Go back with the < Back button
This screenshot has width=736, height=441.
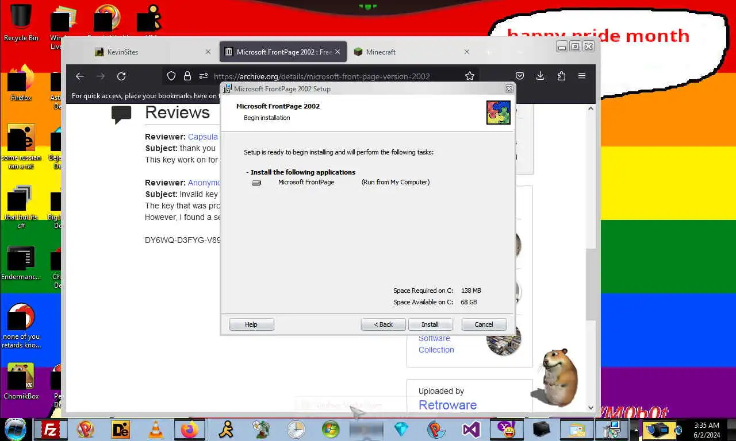(x=383, y=324)
